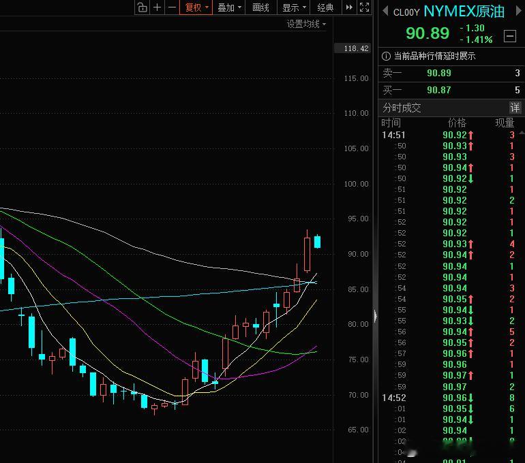Click the NYMEX原油 instrument title

tap(464, 12)
